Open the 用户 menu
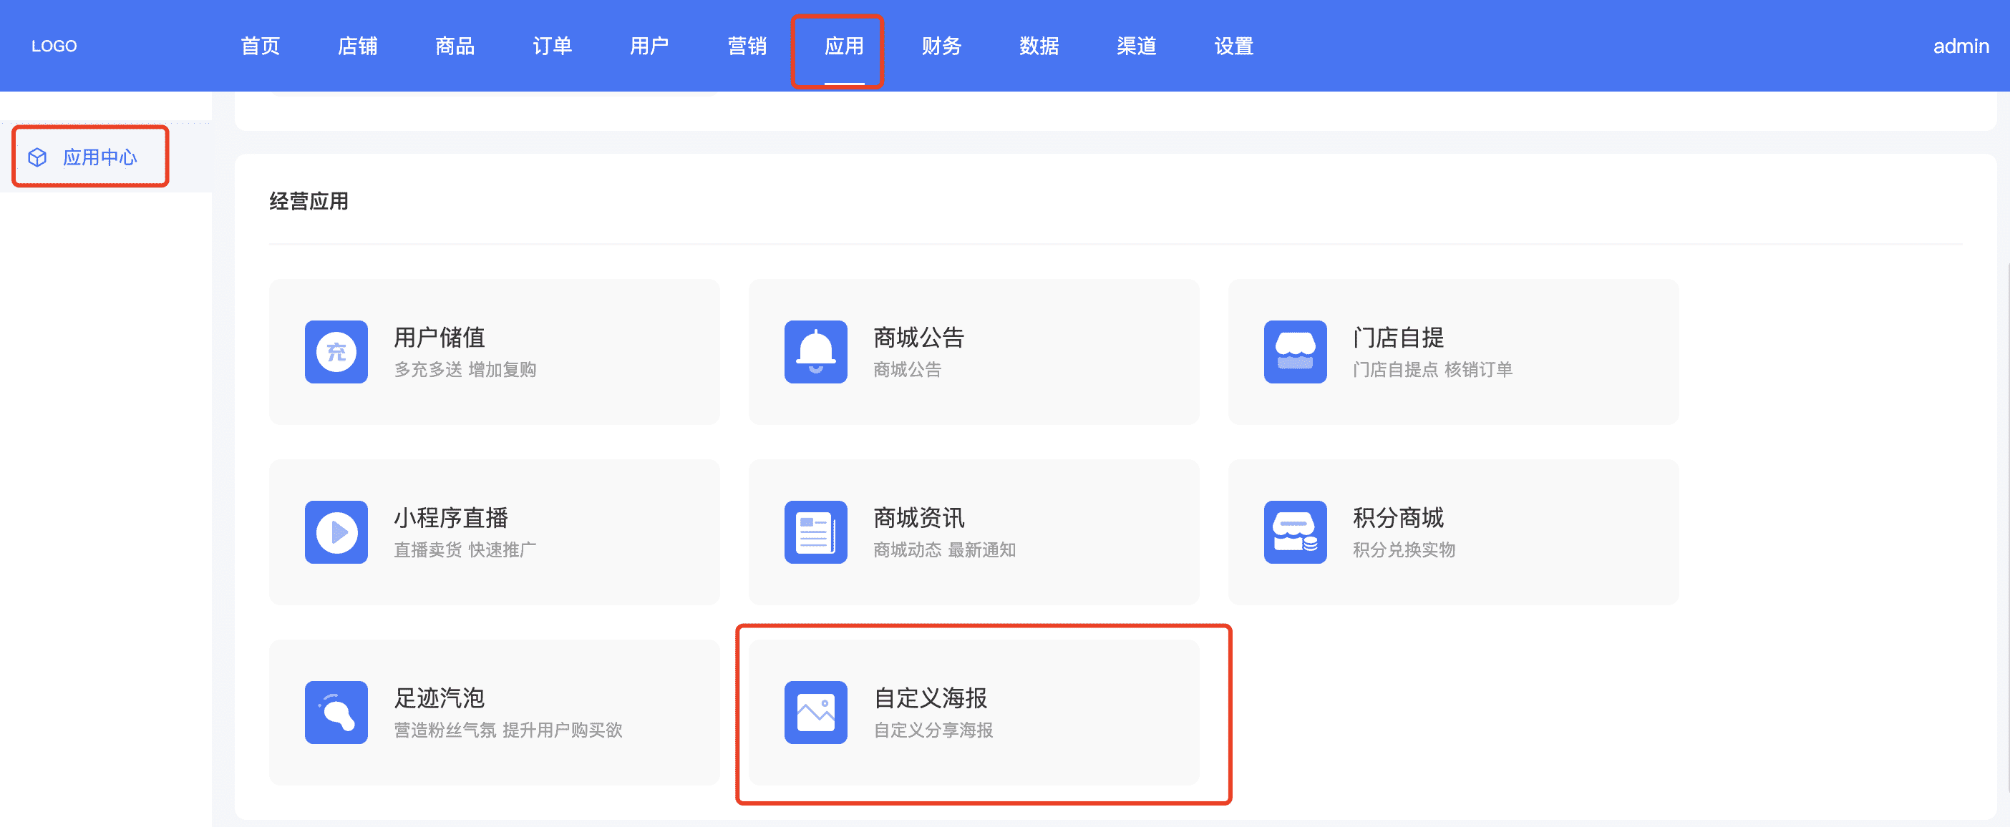This screenshot has width=2010, height=827. click(x=649, y=46)
